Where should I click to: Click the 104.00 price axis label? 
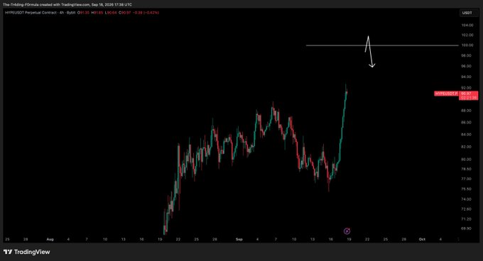(x=467, y=26)
